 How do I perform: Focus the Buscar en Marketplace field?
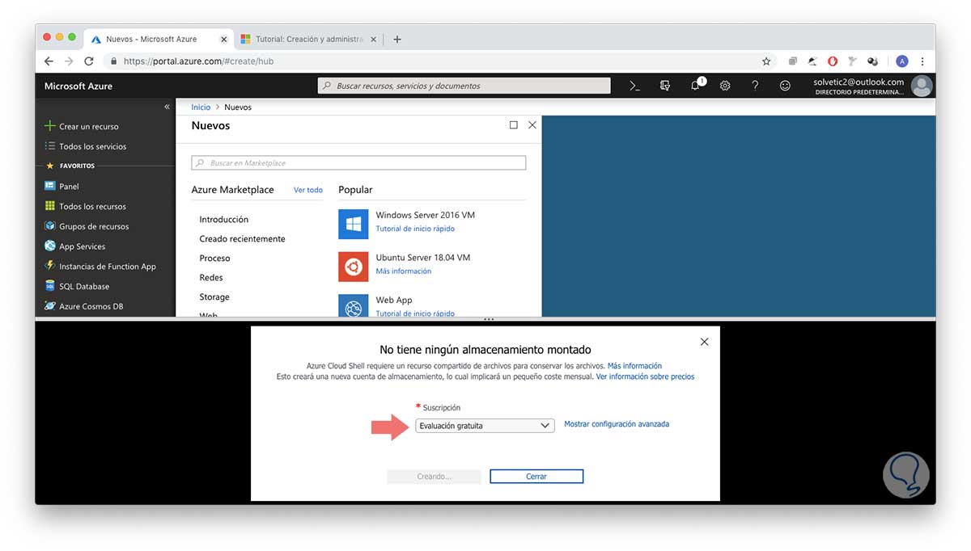tap(358, 162)
